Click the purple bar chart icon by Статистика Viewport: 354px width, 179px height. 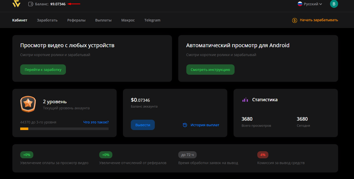(245, 100)
